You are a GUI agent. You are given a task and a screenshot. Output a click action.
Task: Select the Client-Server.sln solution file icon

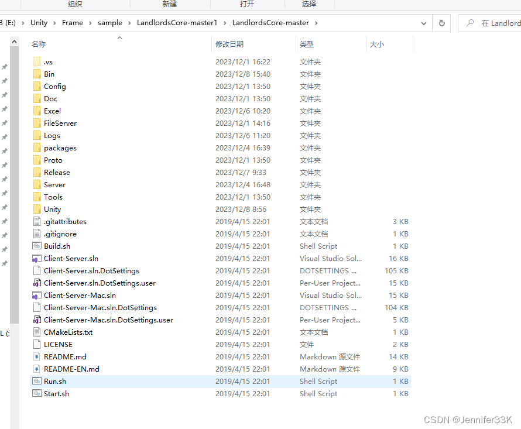(x=37, y=258)
